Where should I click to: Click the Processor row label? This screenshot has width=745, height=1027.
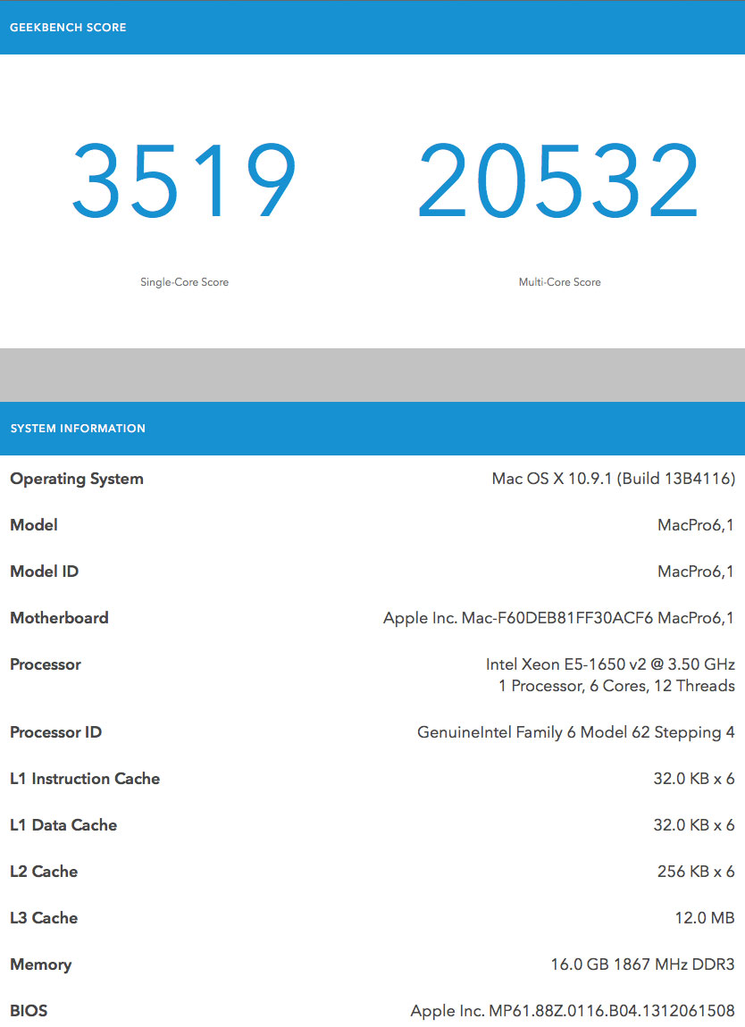(46, 664)
